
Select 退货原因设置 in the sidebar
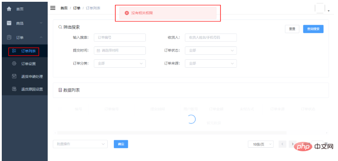click(x=25, y=89)
